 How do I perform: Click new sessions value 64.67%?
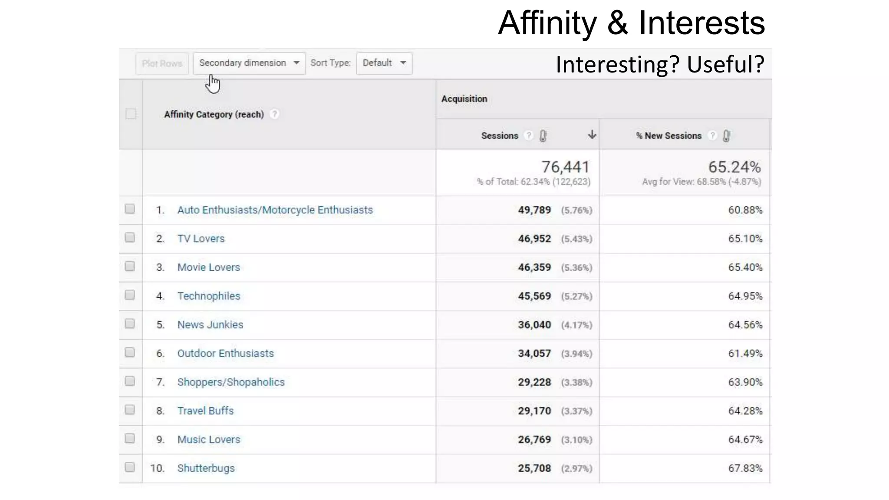pos(745,439)
